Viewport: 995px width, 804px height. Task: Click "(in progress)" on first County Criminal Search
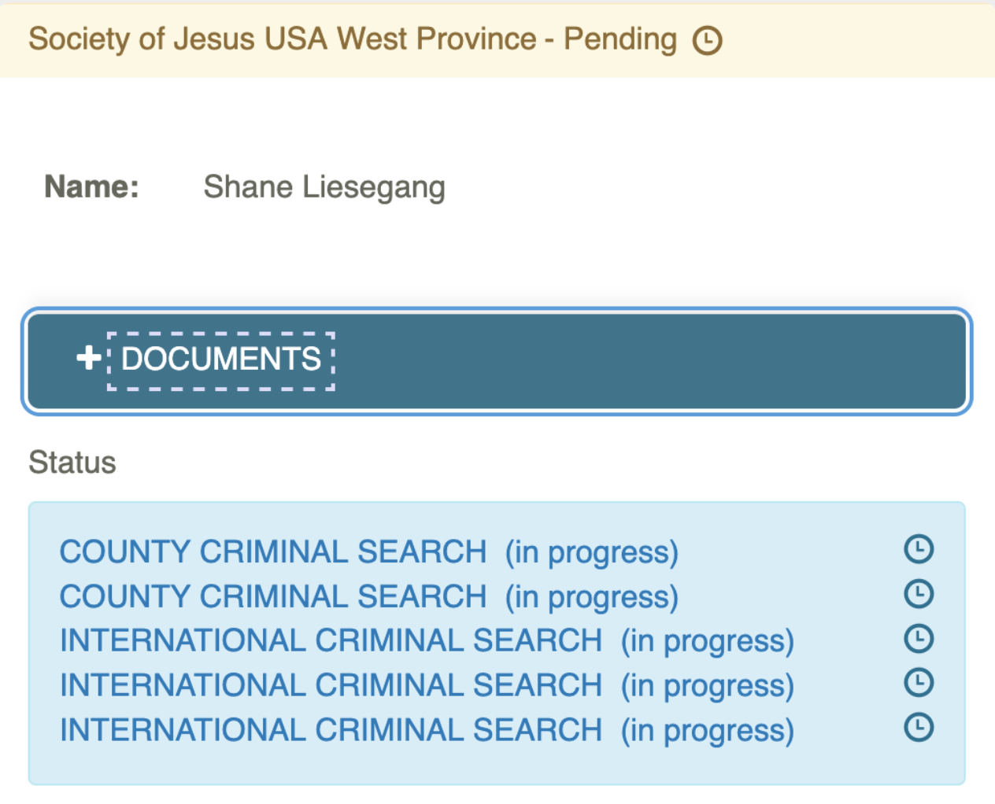pyautogui.click(x=591, y=552)
